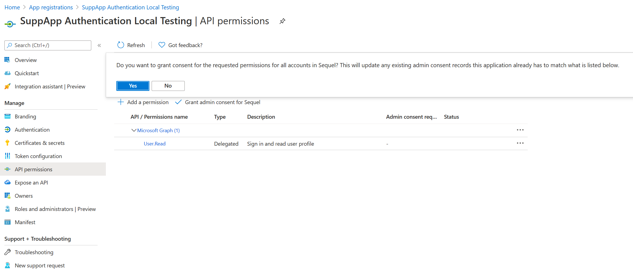Click the Certificates & secrets key icon

7,143
